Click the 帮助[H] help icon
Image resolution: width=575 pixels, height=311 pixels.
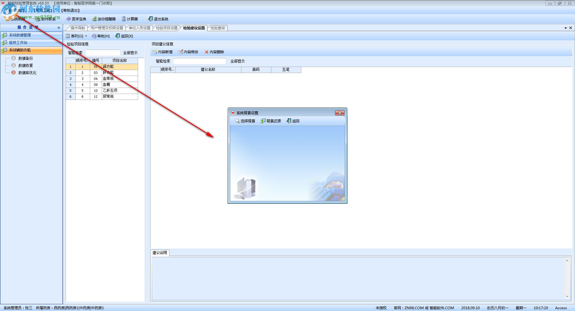click(x=94, y=36)
